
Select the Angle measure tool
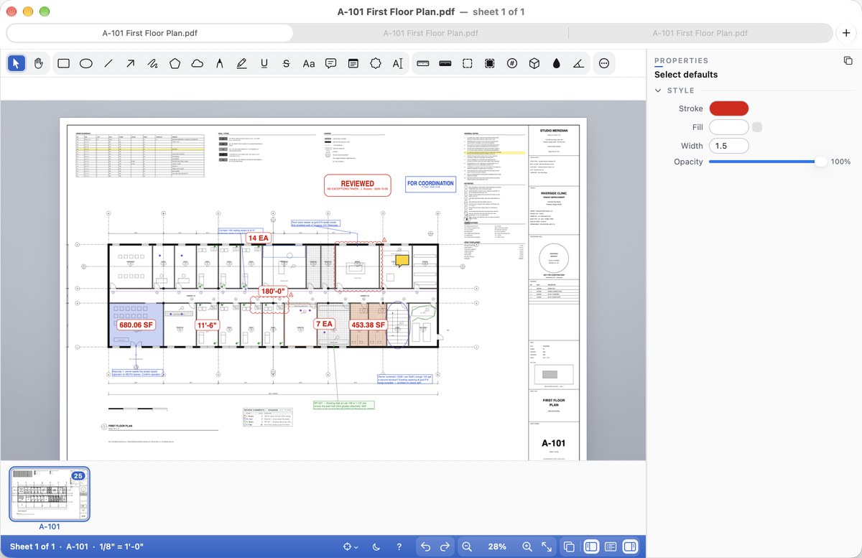click(578, 63)
